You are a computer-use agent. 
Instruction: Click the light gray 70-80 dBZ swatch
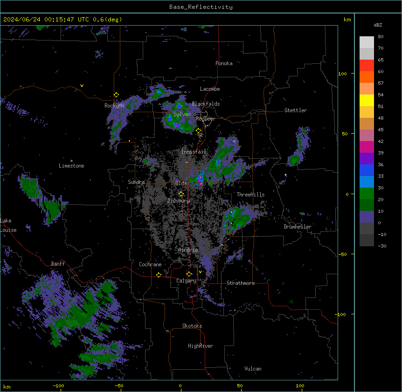pyautogui.click(x=367, y=42)
